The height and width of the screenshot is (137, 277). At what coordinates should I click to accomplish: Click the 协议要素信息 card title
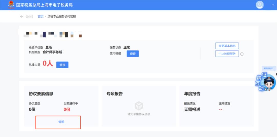tap(41, 94)
